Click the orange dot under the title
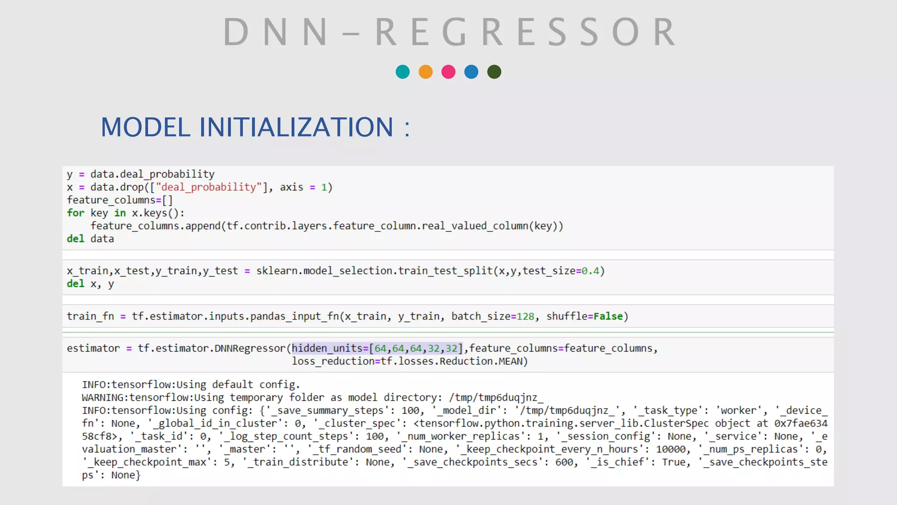897x505 pixels. pyautogui.click(x=425, y=72)
